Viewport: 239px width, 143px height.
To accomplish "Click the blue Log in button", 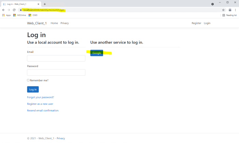I will pos(33,89).
